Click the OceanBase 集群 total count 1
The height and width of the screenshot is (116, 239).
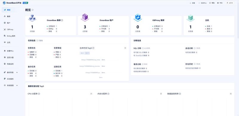pyautogui.click(x=32, y=27)
